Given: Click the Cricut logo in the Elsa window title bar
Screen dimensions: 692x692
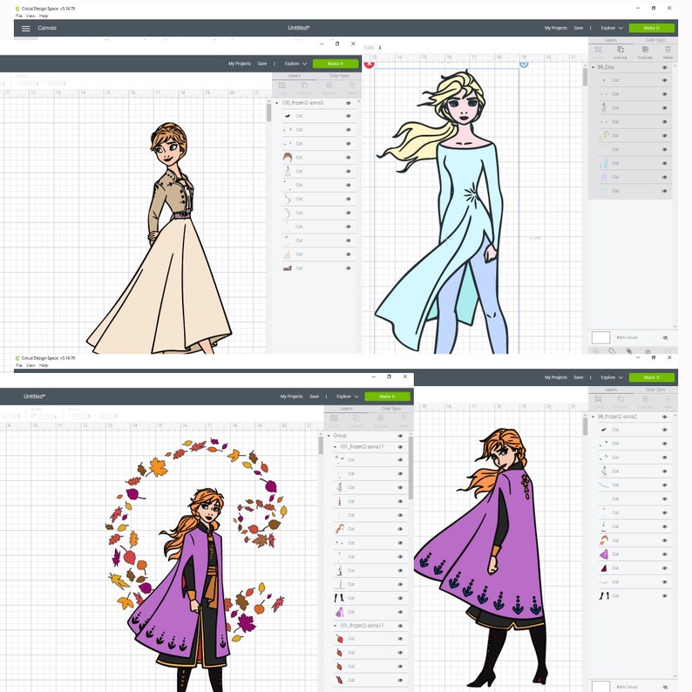Looking at the screenshot, I should [17, 9].
